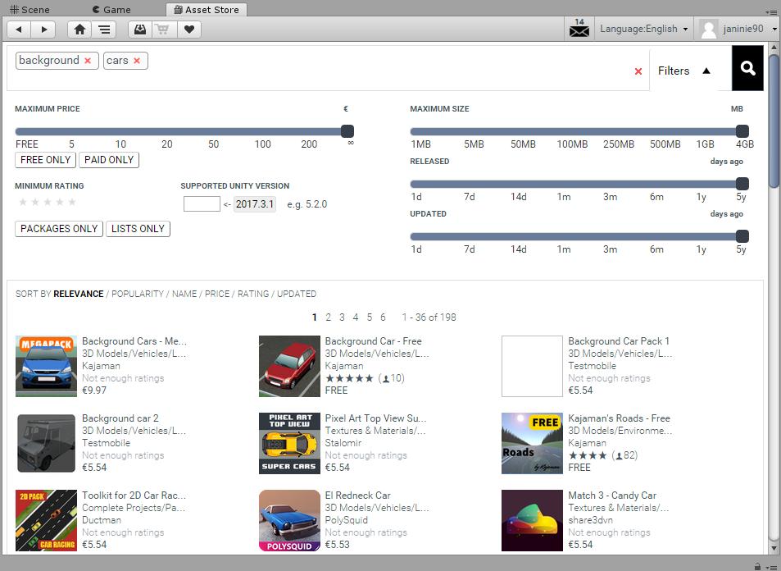Click the 2017.3.1 Unity version button
Screen dimensions: 781x571
point(255,204)
